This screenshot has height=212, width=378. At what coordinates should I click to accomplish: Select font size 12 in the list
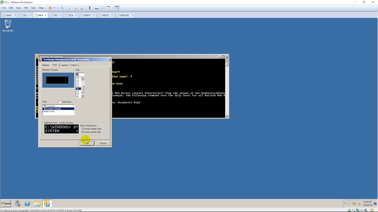[x=78, y=79]
